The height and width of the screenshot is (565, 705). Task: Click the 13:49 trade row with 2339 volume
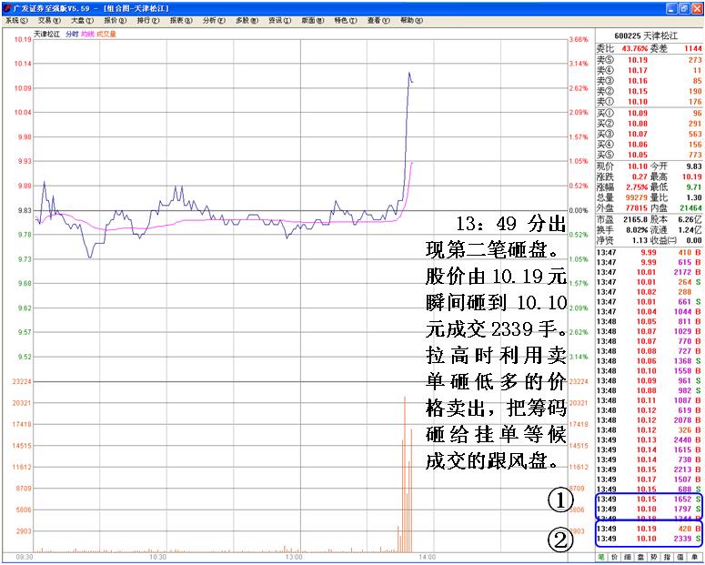[x=650, y=538]
